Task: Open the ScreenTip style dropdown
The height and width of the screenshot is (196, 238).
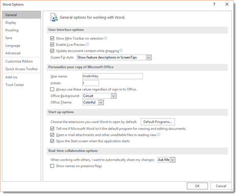Action: point(114,58)
